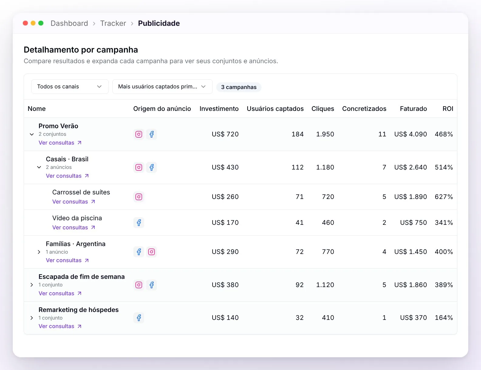Click Facebook icon for Vídeo da piscina
Screen dimensions: 481x370
139,223
